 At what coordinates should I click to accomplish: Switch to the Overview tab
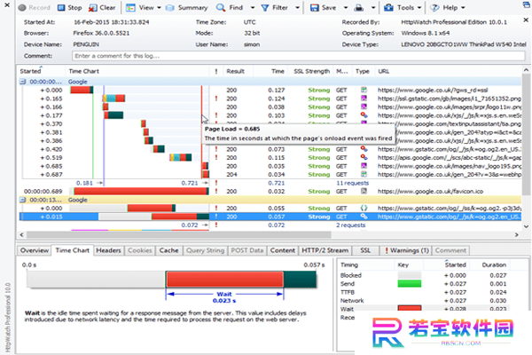(x=35, y=250)
